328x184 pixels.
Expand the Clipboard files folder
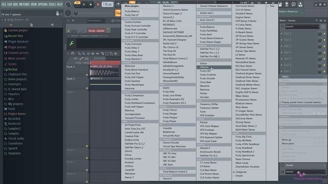(17, 74)
